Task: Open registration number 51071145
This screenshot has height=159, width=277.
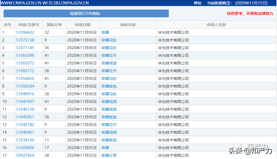Action: (25, 48)
